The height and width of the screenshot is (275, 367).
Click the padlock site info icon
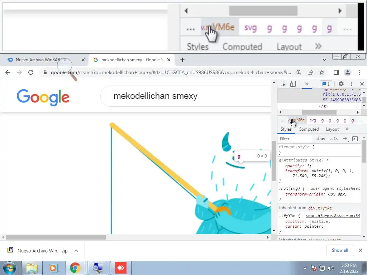tap(45, 72)
